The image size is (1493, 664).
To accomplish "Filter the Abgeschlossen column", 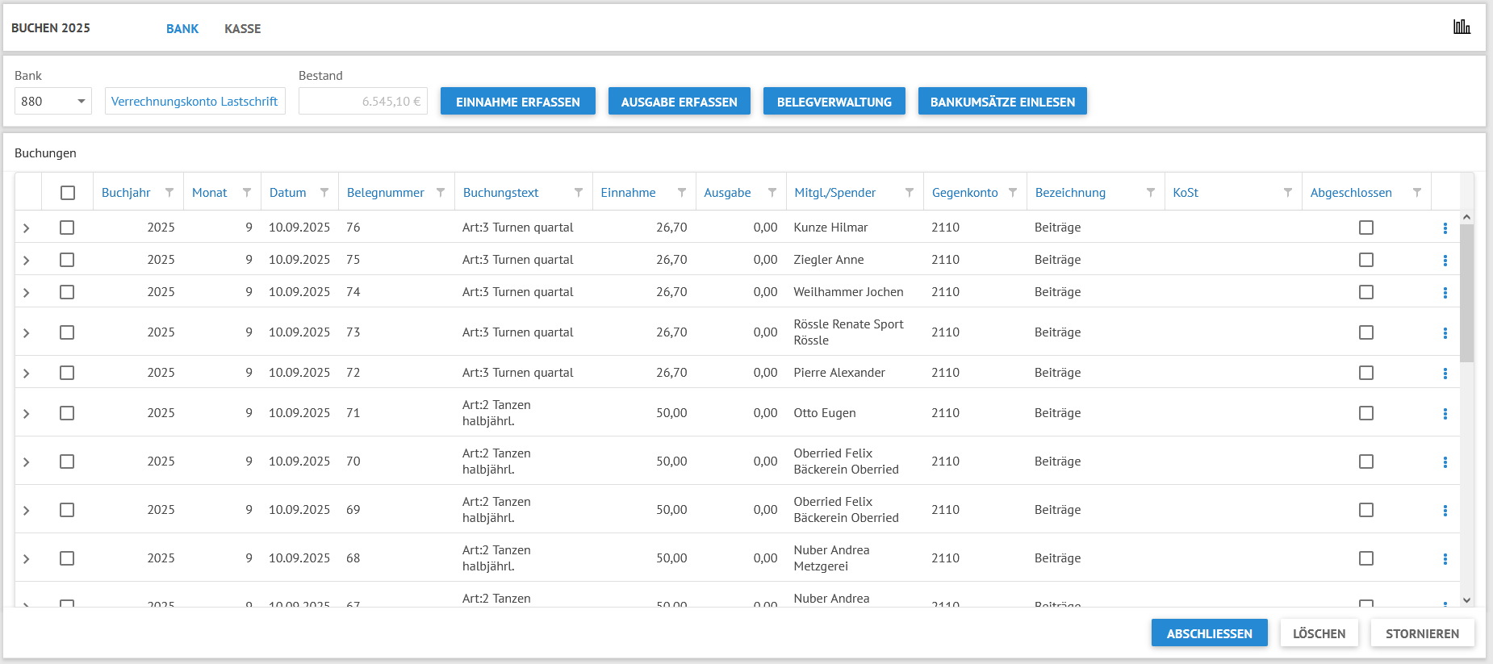I will point(1417,193).
